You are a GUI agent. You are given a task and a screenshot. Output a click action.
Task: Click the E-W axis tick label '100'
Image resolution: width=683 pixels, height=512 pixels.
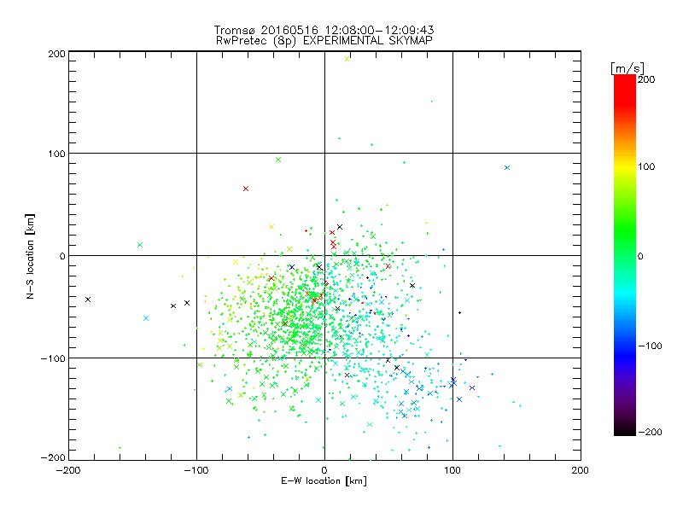click(452, 470)
